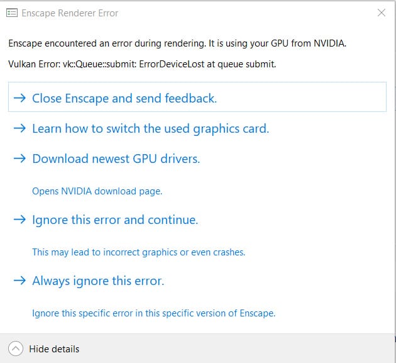396x363 pixels.
Task: Click the arrow next to Learn how to switch
Action: (19, 128)
